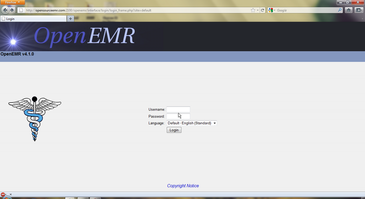Click the Username label text

pyautogui.click(x=156, y=109)
